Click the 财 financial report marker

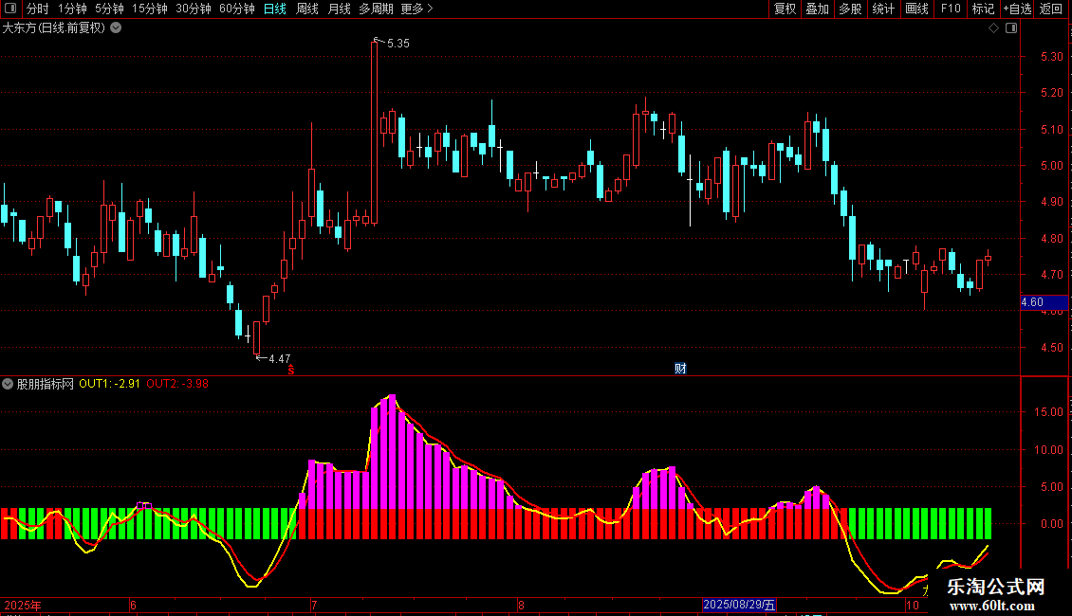click(x=680, y=369)
